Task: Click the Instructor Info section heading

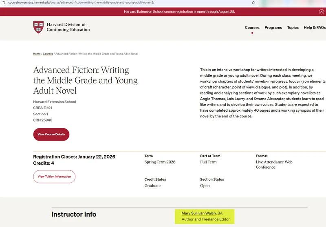Action: click(74, 214)
